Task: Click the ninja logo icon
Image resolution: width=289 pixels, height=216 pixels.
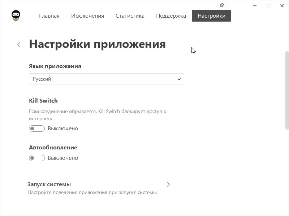Action: (16, 16)
